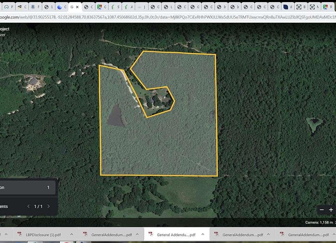This screenshot has height=243, width=336.
Task: Select the row showing count 1
Action: pos(27,188)
